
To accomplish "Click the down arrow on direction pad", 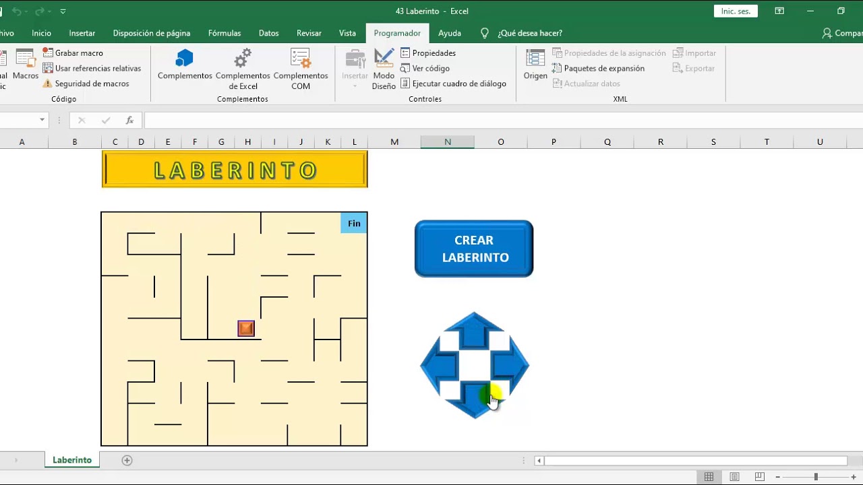I will pos(474,399).
